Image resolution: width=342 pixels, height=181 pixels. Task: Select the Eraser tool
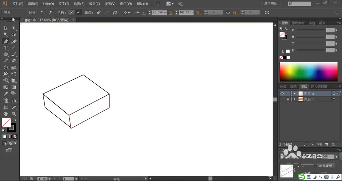pyautogui.click(x=14, y=61)
